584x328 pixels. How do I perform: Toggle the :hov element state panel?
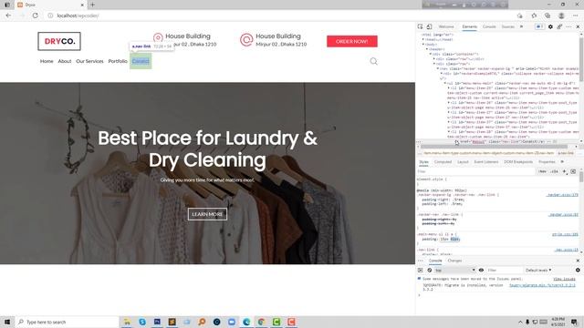click(x=543, y=171)
